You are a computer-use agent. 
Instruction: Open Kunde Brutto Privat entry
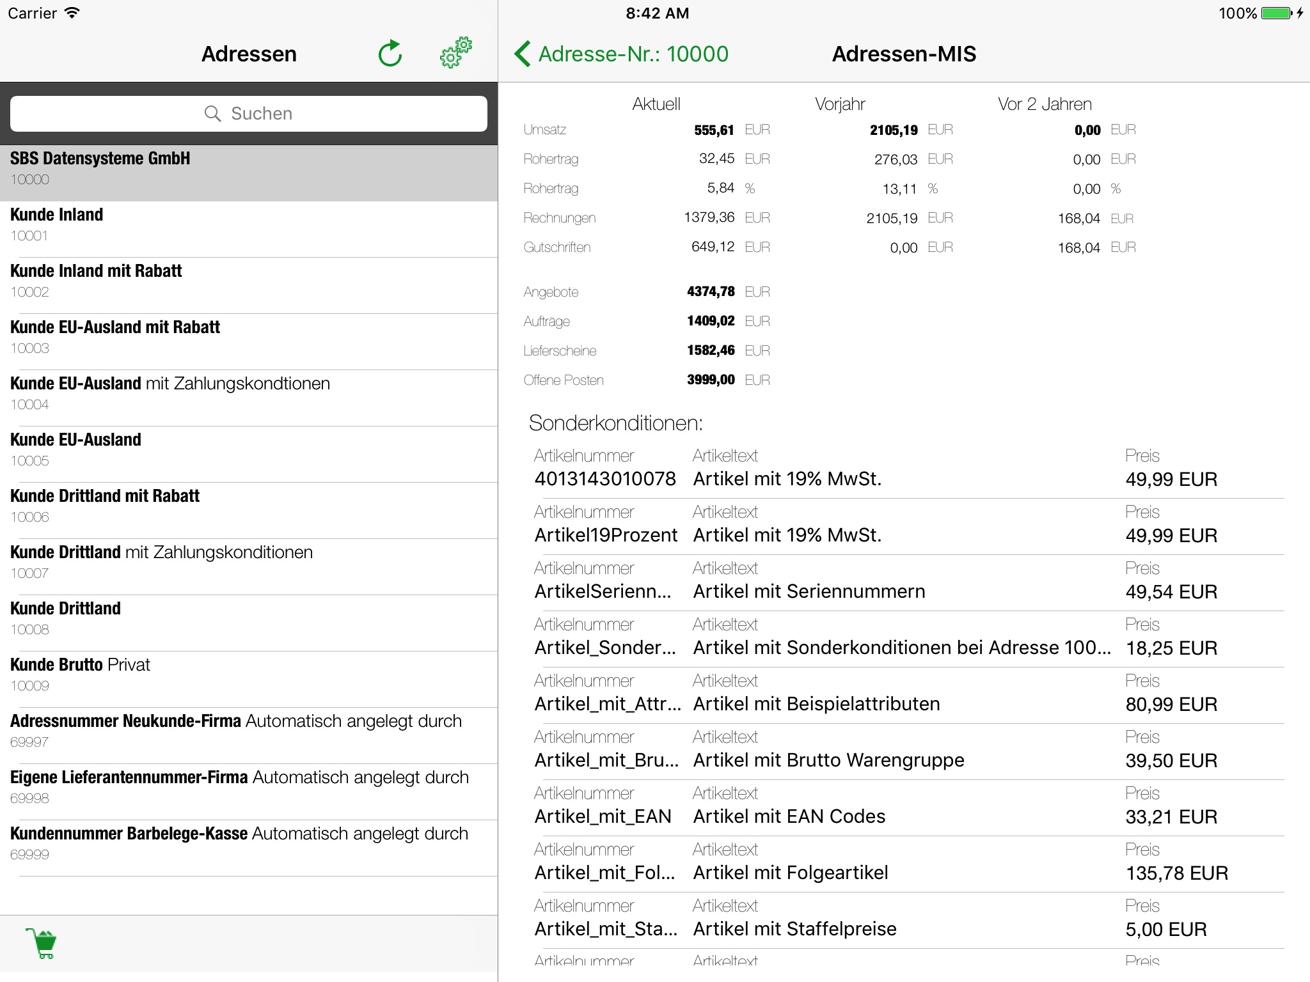(x=249, y=680)
